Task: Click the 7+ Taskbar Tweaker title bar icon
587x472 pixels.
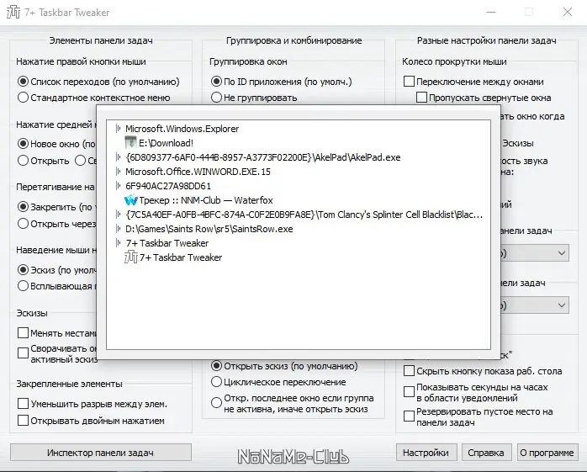Action: [x=13, y=12]
